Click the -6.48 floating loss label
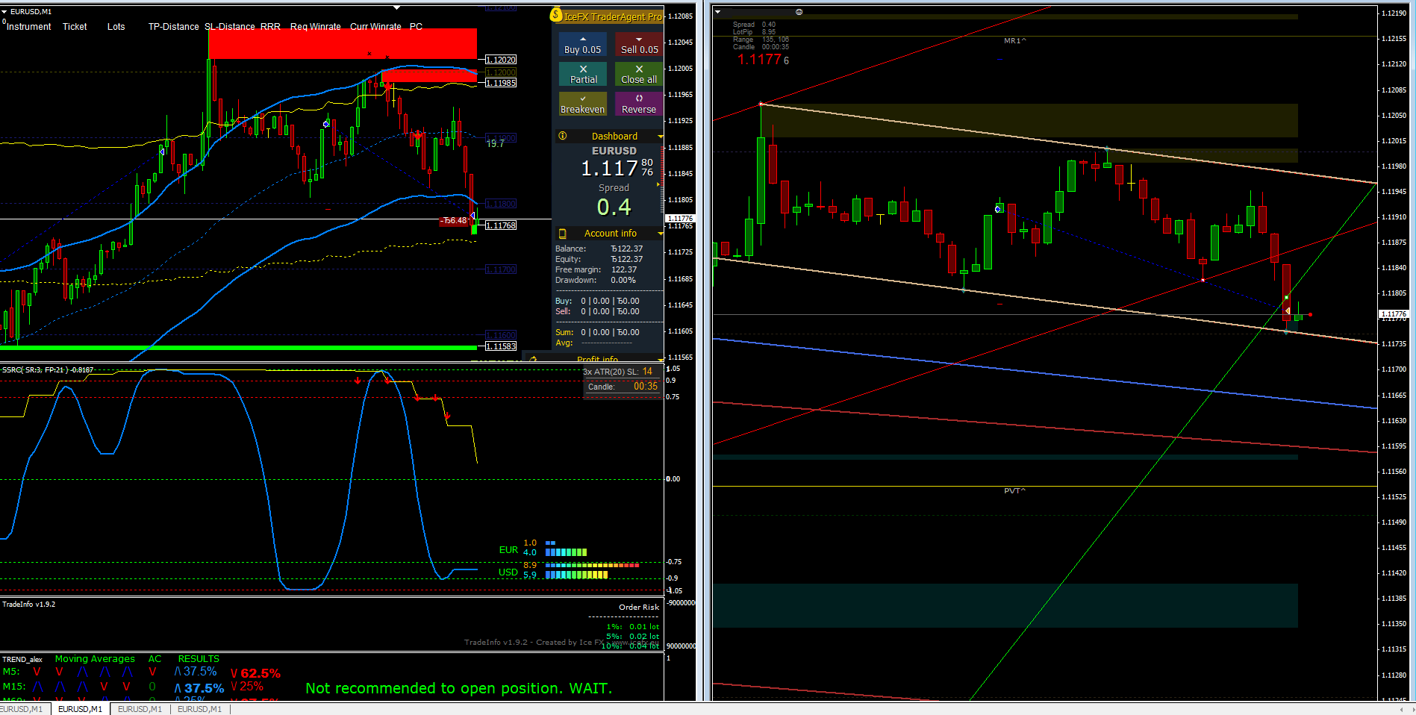 454,220
